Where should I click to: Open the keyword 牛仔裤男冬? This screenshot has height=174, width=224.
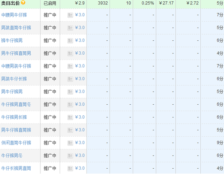[x=12, y=156]
